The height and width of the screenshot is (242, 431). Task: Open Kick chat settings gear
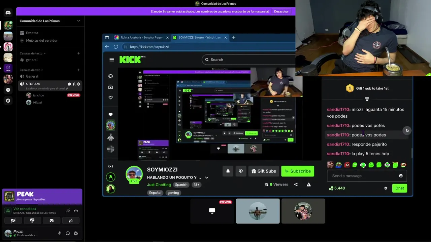point(386,188)
